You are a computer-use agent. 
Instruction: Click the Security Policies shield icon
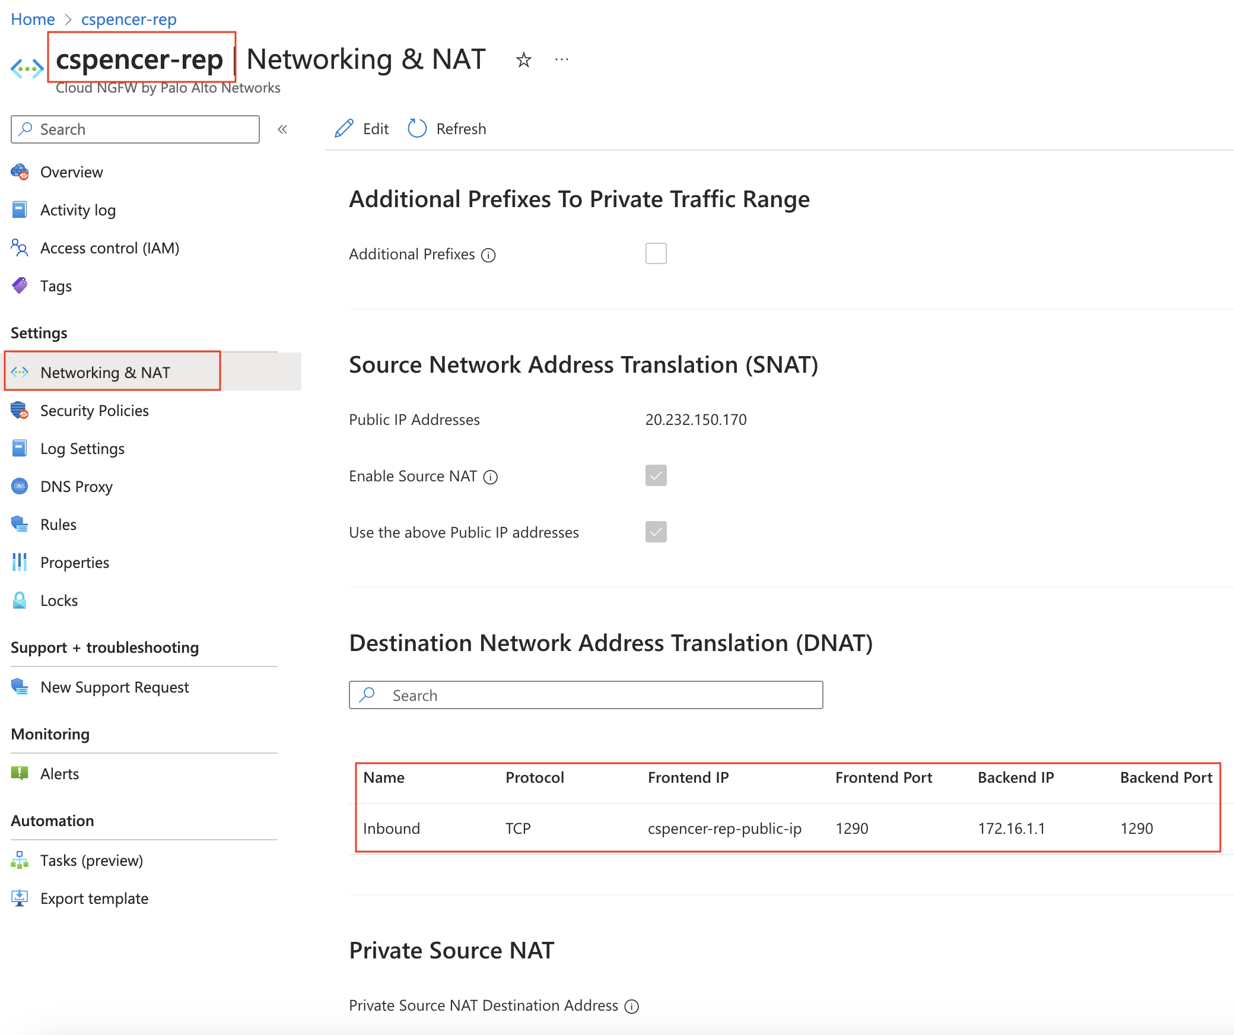20,411
